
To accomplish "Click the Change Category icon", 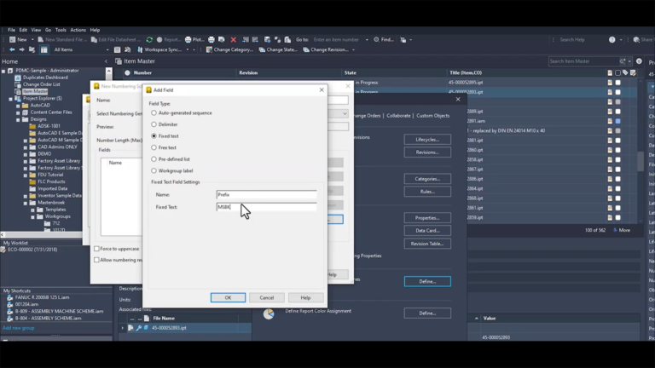I will click(x=209, y=49).
